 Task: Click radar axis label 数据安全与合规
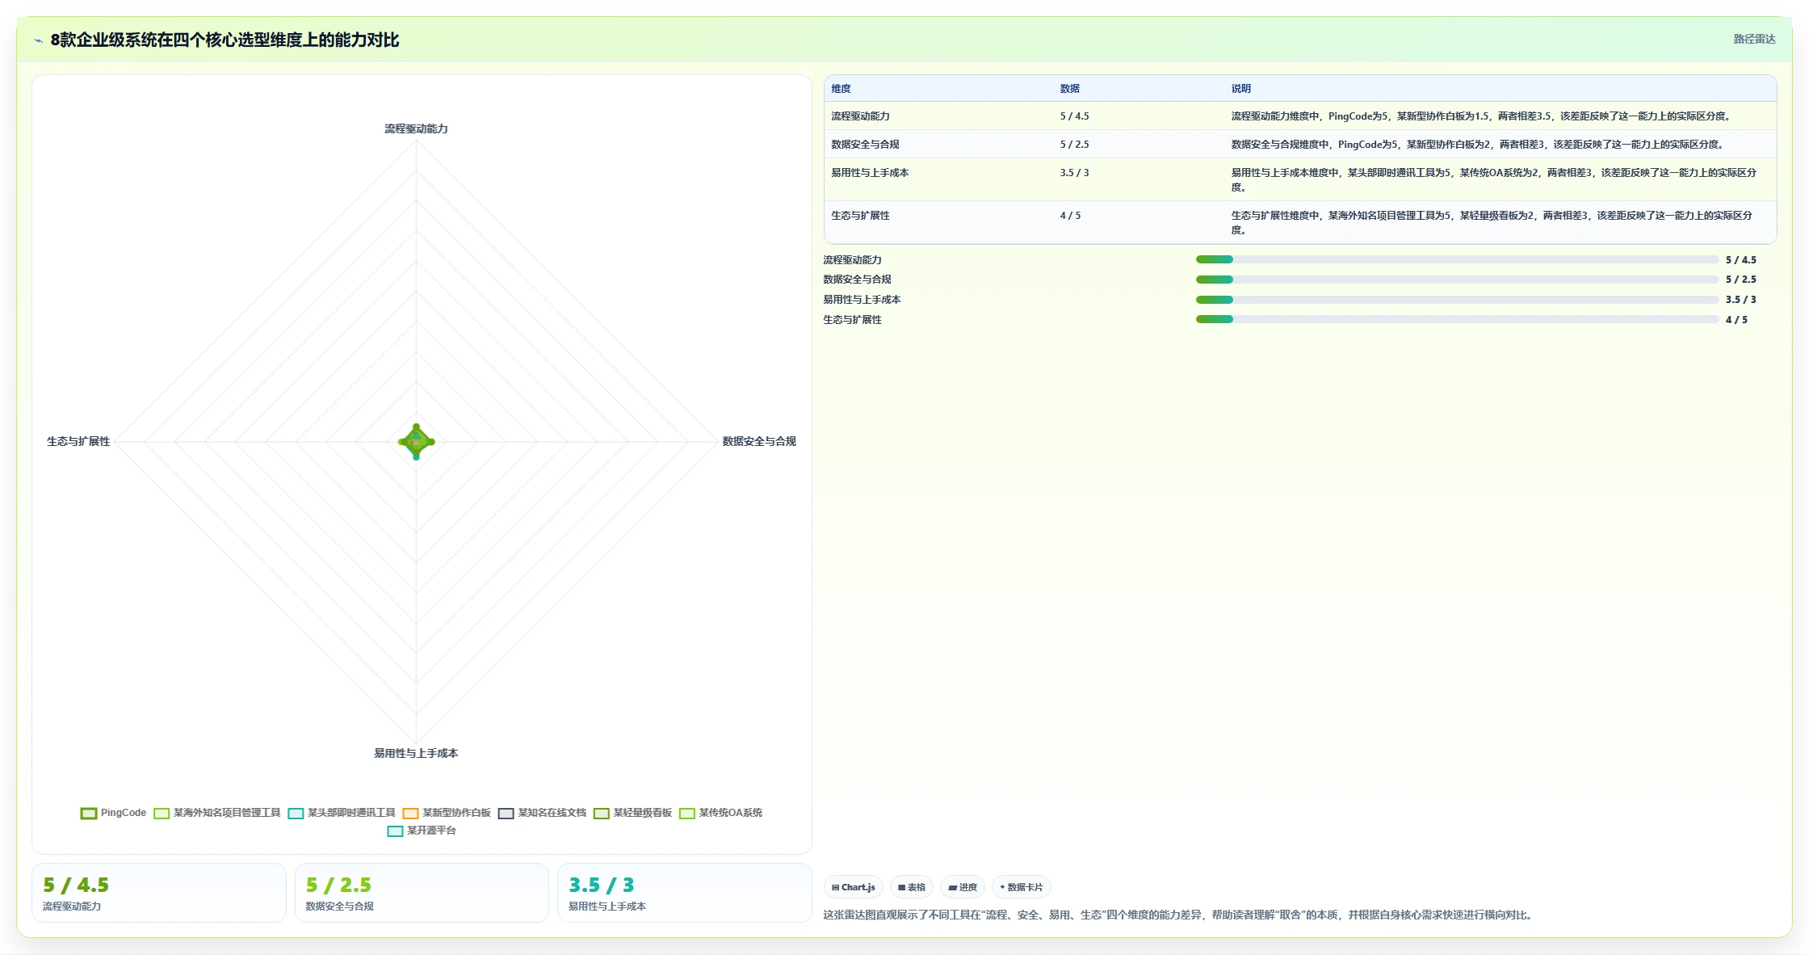(x=759, y=441)
